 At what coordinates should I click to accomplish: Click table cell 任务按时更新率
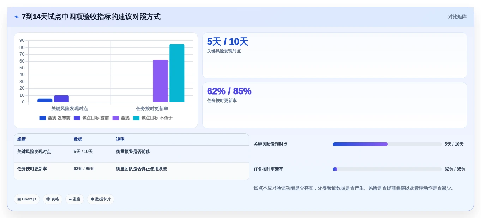tap(32, 169)
